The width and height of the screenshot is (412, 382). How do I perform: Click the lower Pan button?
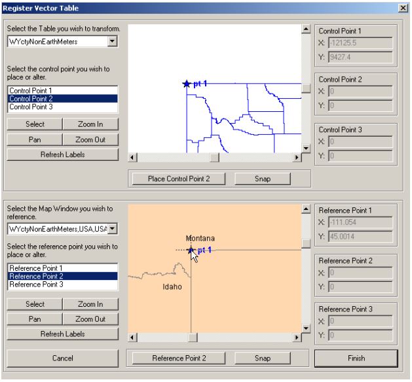(35, 319)
